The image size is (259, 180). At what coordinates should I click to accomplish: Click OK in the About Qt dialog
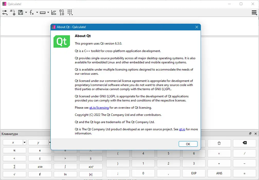188,144
